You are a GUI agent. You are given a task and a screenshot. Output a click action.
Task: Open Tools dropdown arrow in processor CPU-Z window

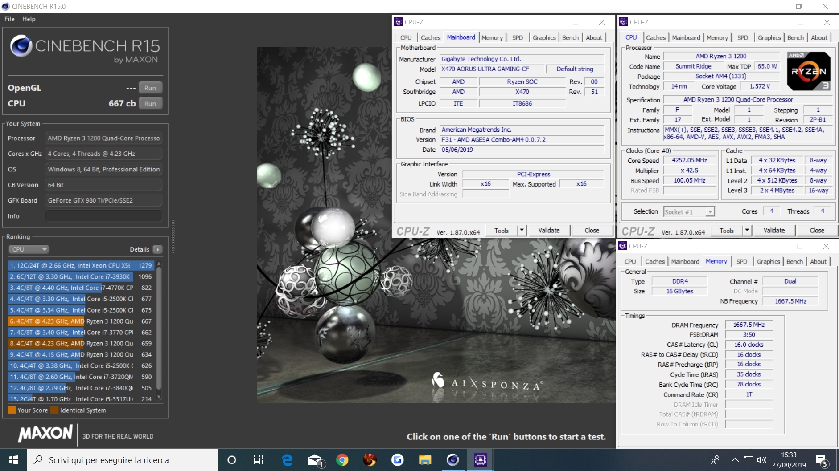pyautogui.click(x=747, y=231)
